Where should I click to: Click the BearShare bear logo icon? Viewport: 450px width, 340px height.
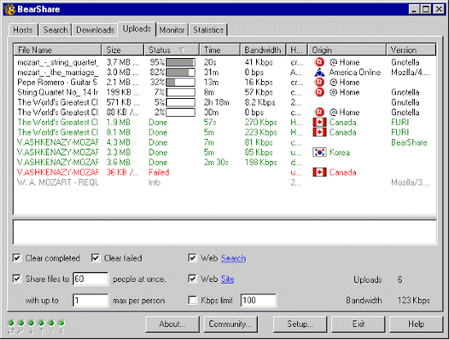10,9
